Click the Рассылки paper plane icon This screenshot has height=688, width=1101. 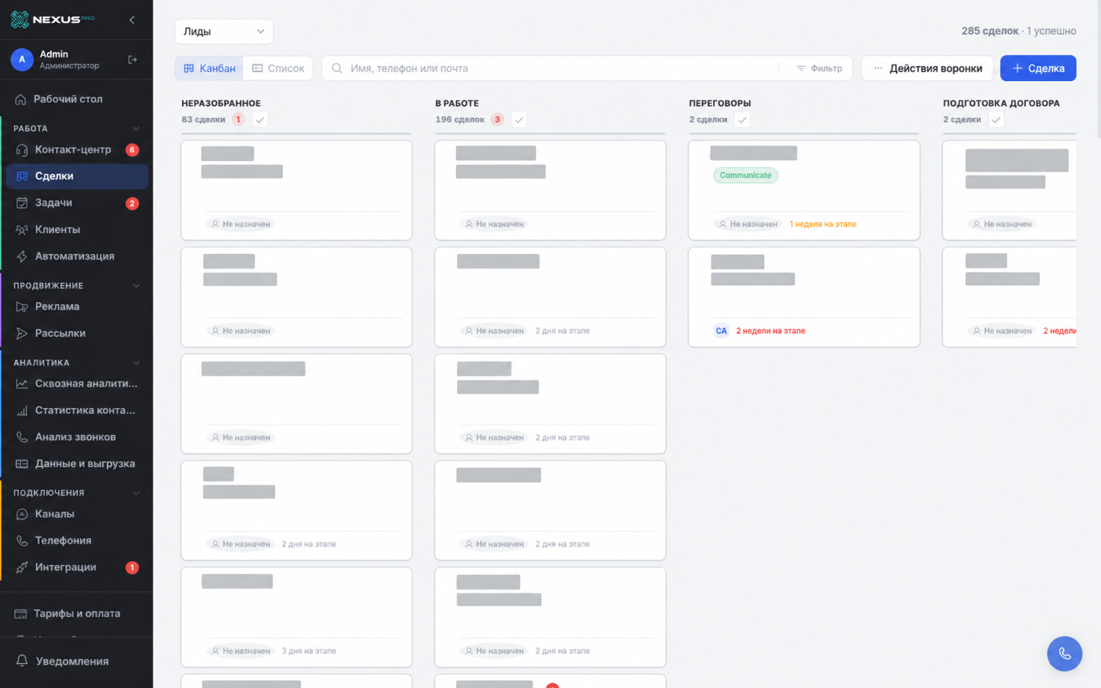tap(22, 333)
